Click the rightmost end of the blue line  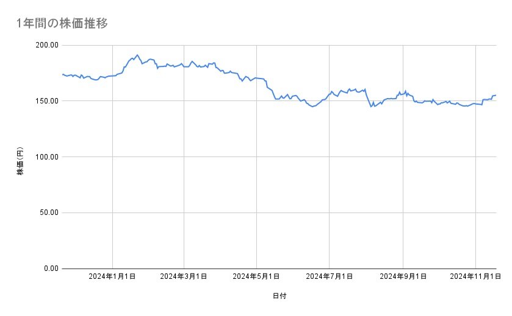coord(496,95)
